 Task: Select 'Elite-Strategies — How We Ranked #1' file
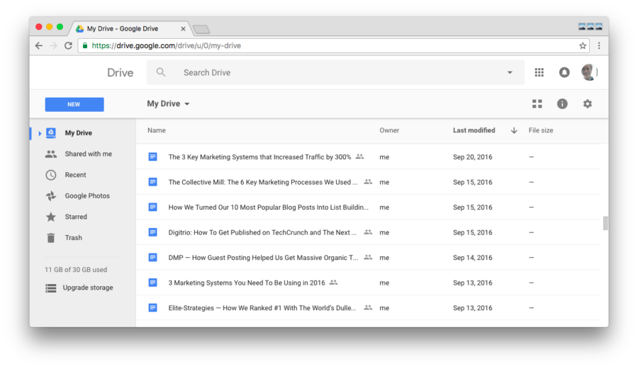coord(262,308)
